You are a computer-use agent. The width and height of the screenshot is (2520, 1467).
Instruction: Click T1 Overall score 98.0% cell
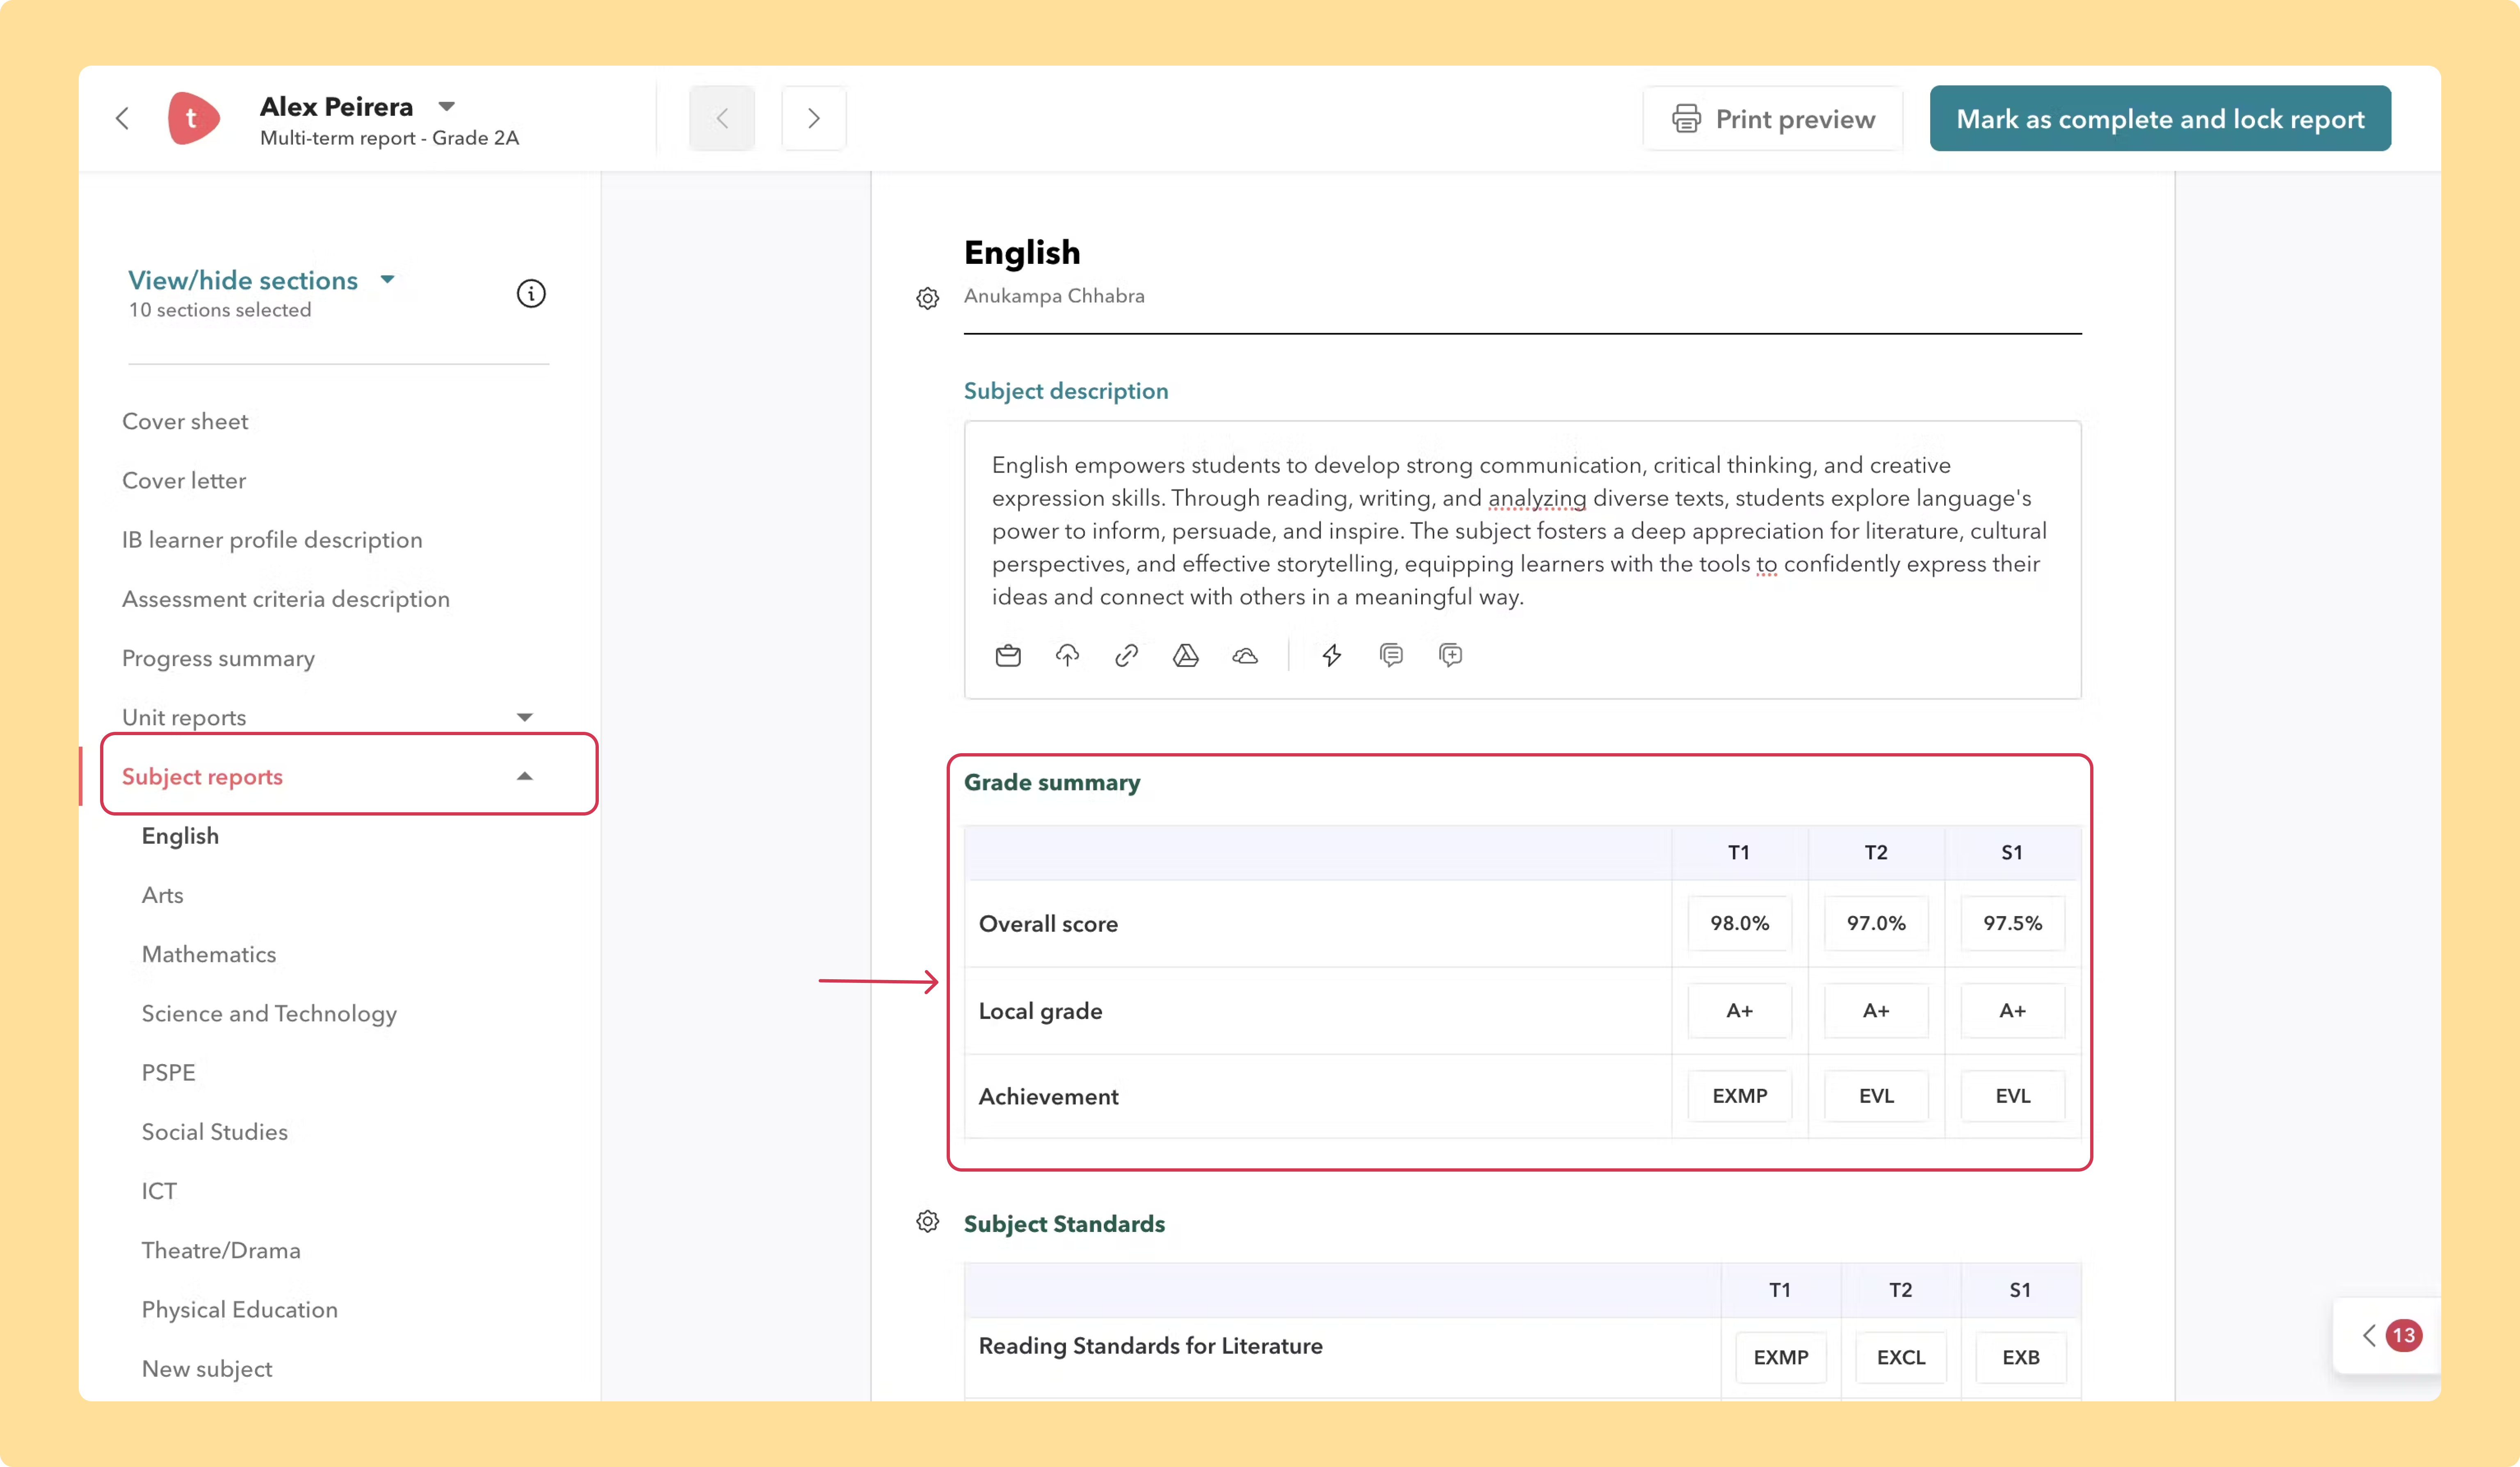[1739, 923]
